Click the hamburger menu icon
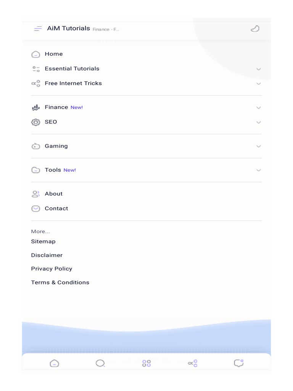Viewport: 293px width, 391px height. pos(38,29)
